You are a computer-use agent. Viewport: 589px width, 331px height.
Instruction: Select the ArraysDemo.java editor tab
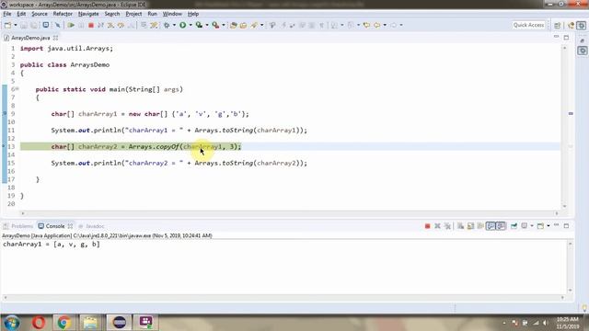pyautogui.click(x=30, y=38)
